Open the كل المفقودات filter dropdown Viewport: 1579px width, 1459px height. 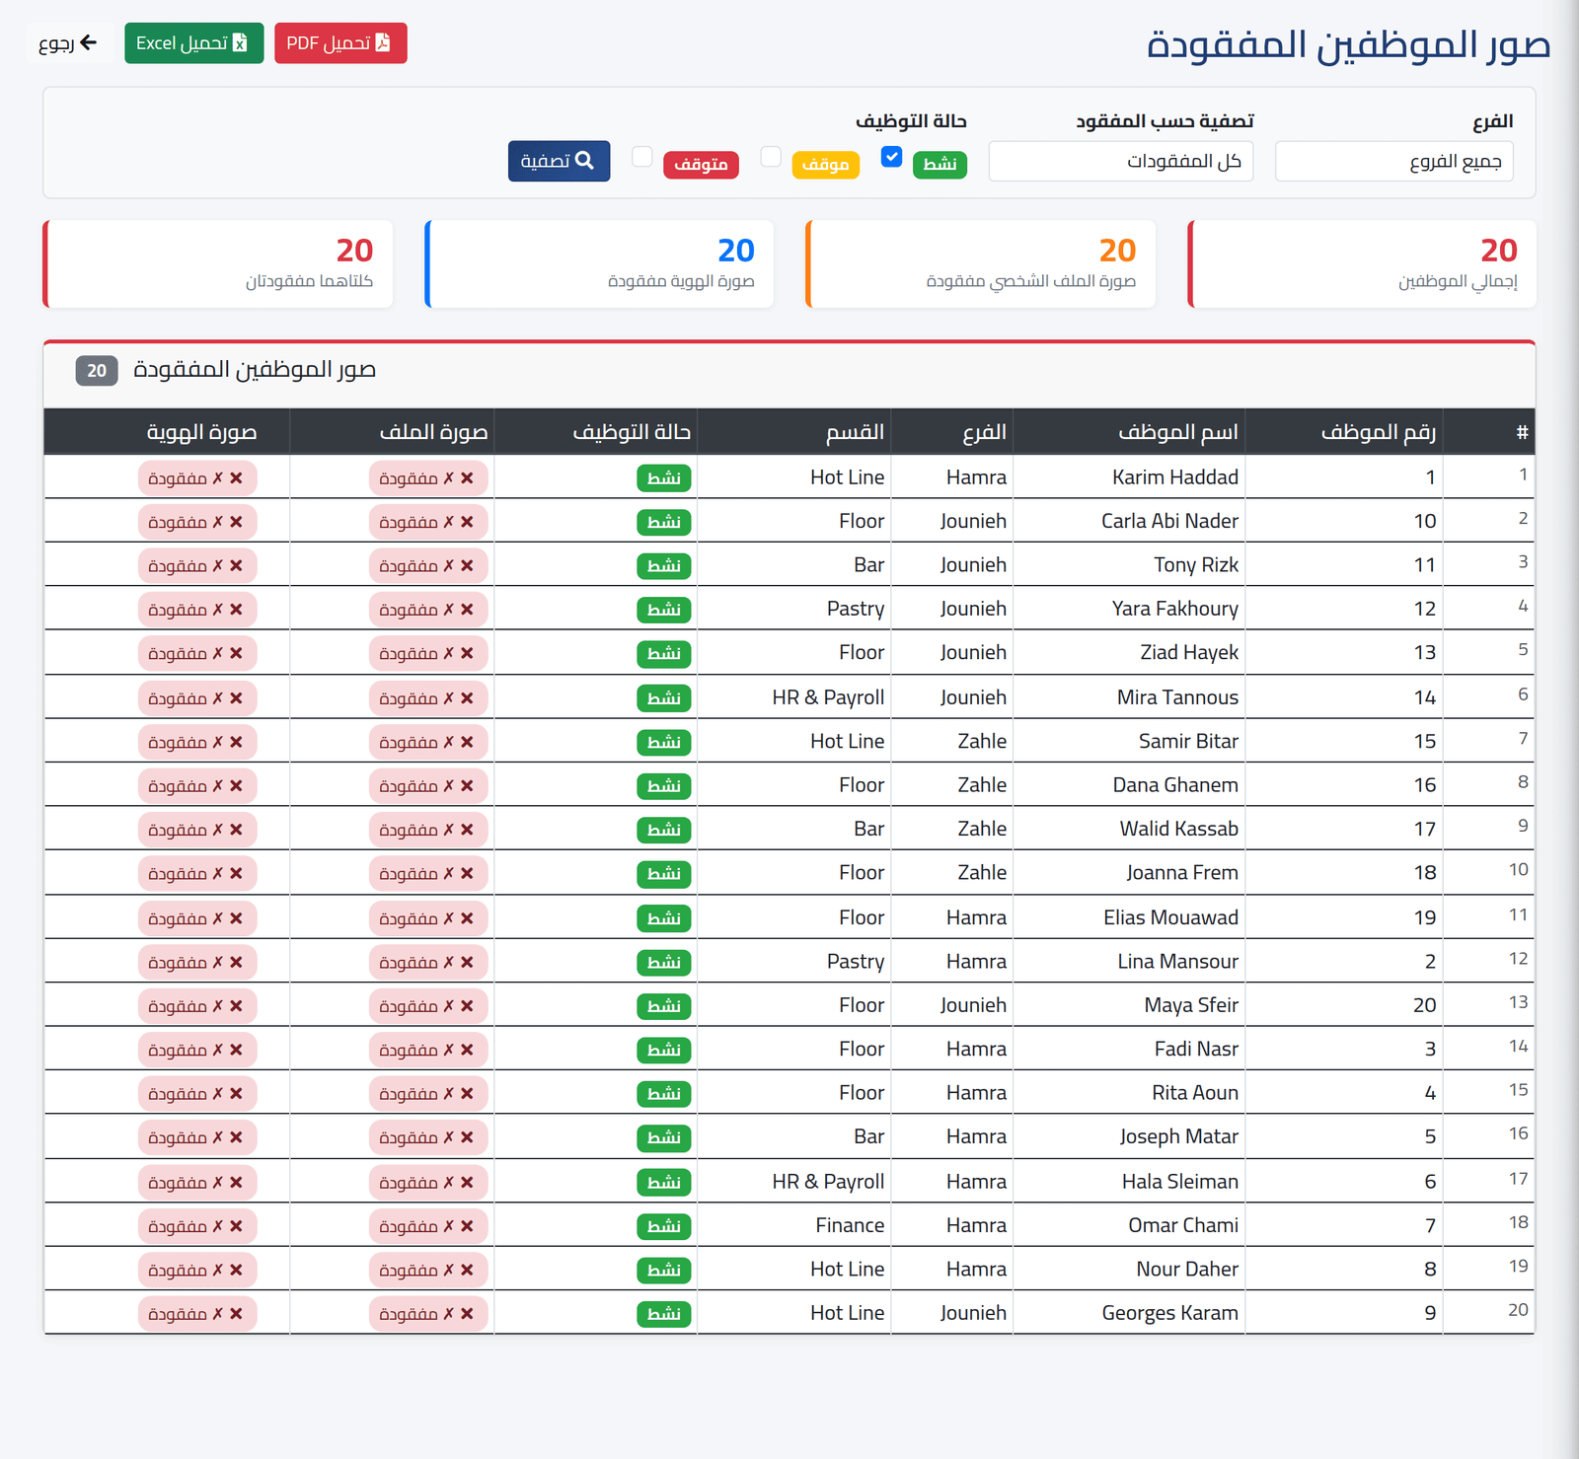[x=1121, y=162]
